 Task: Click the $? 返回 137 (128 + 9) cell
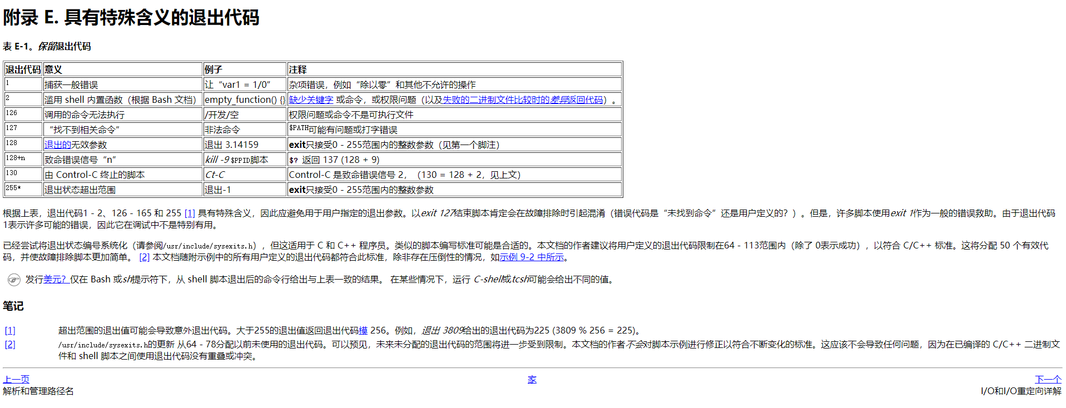(x=454, y=160)
